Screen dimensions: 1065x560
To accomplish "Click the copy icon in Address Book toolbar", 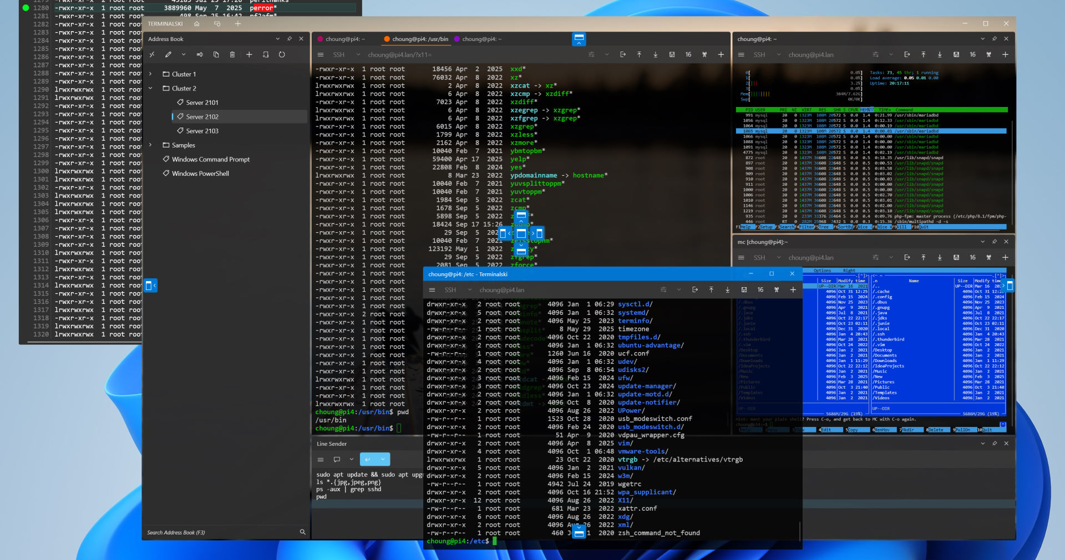I will click(x=216, y=54).
